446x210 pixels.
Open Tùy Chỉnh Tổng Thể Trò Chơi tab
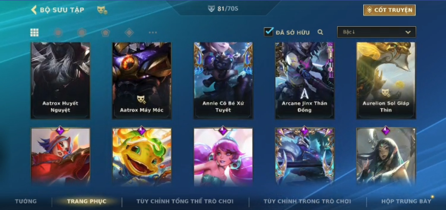[185, 201]
